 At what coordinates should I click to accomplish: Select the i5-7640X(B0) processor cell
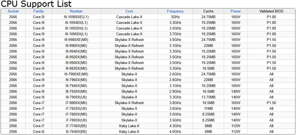(76, 132)
